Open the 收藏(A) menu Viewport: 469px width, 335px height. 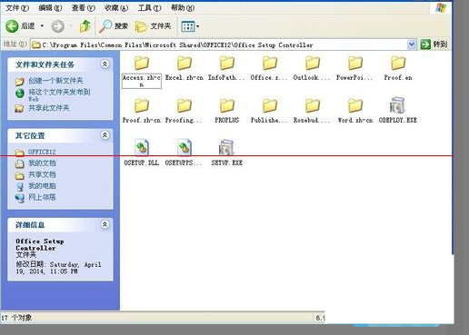coord(116,8)
